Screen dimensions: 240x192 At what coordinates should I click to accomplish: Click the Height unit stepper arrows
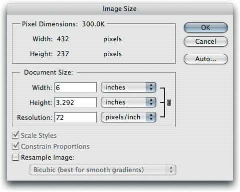pos(151,102)
